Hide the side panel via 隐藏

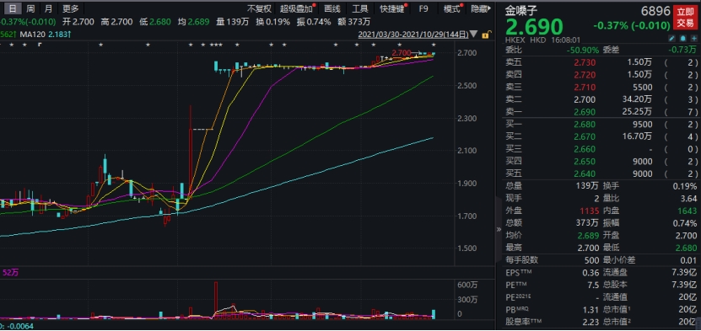point(481,8)
